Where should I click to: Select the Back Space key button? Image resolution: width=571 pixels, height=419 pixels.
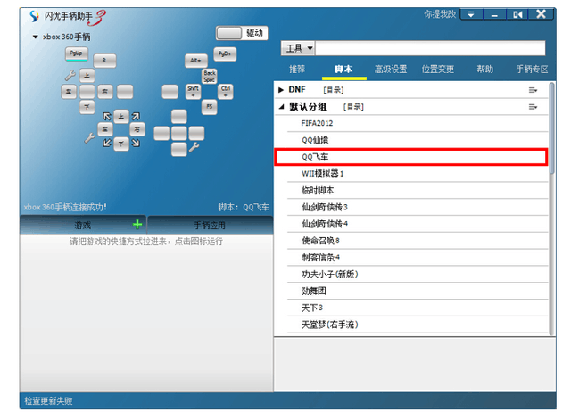coord(210,77)
